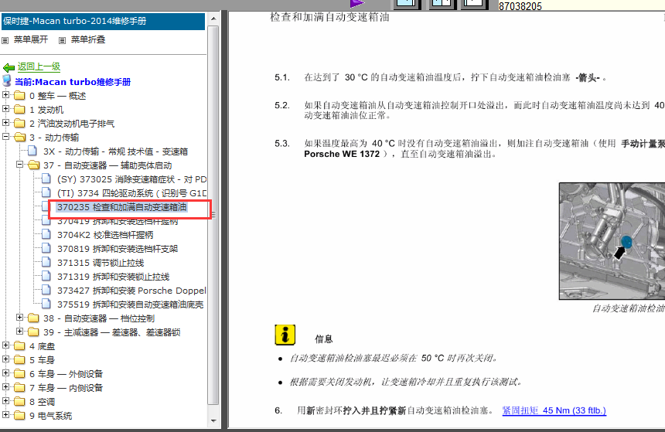Screen dimensions: 665x432
Task: Click the sidebar scrollbar up arrow
Action: (x=213, y=19)
